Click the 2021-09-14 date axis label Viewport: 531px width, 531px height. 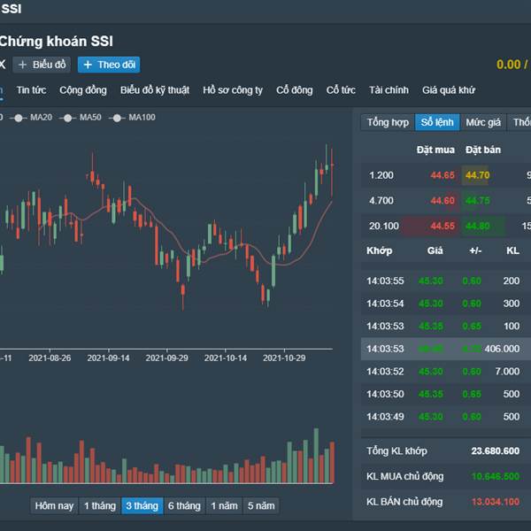(x=108, y=358)
